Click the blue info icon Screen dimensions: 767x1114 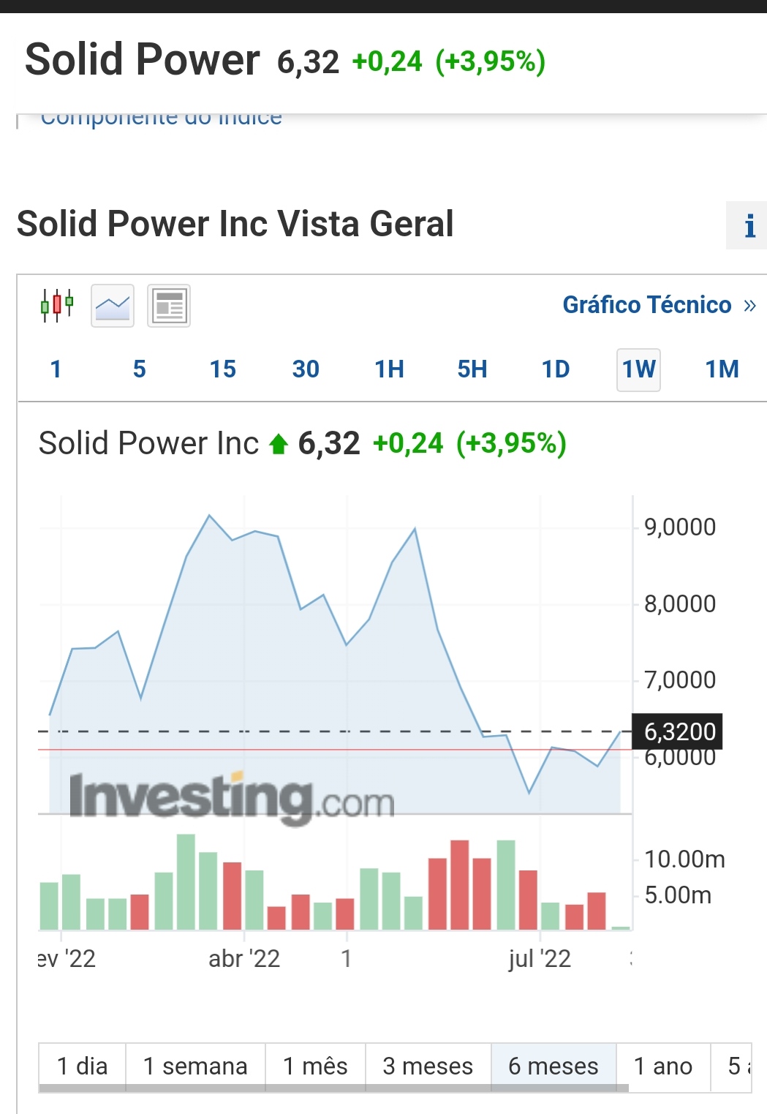click(747, 226)
